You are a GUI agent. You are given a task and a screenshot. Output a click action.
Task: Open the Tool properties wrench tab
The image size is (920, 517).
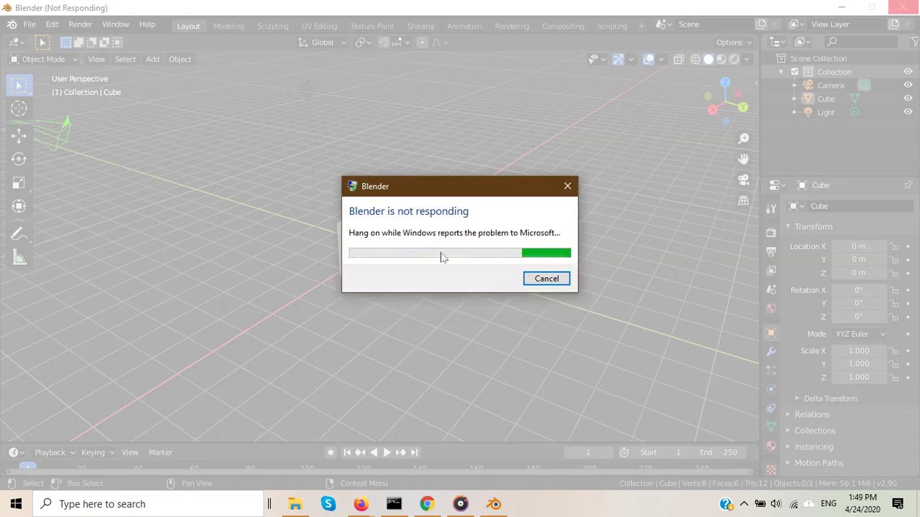[x=771, y=208]
